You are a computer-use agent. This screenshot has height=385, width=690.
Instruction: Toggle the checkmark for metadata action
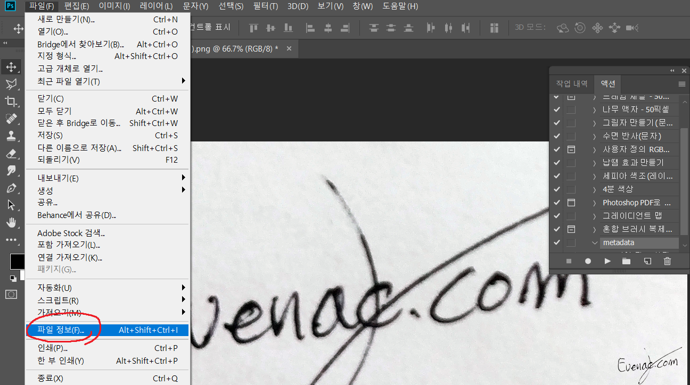(557, 242)
